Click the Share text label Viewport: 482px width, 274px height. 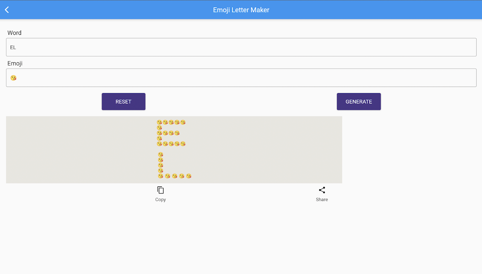click(322, 200)
